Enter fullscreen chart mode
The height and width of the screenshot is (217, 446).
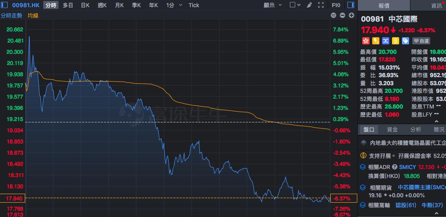pyautogui.click(x=321, y=5)
